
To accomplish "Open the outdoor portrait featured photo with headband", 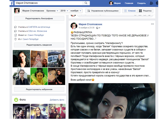I will click(21, 76).
